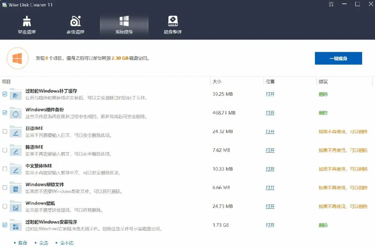Check the Windows壁纸 checkbox
Image resolution: width=375 pixels, height=247 pixels.
[x=5, y=206]
